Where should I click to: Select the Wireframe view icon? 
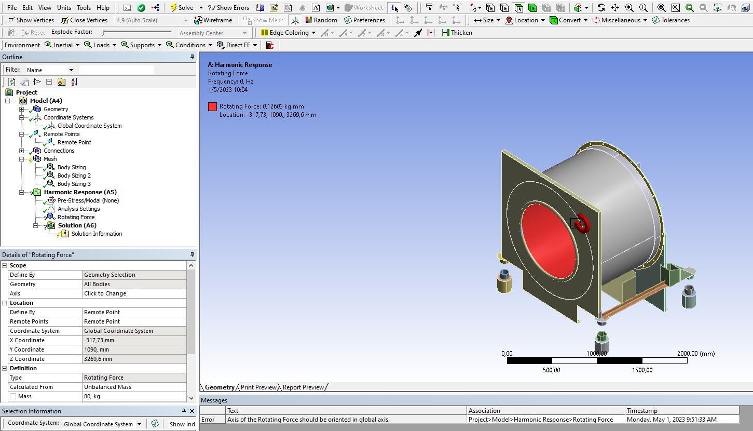point(198,20)
